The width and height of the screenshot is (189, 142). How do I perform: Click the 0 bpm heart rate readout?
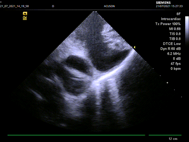pos(175,69)
